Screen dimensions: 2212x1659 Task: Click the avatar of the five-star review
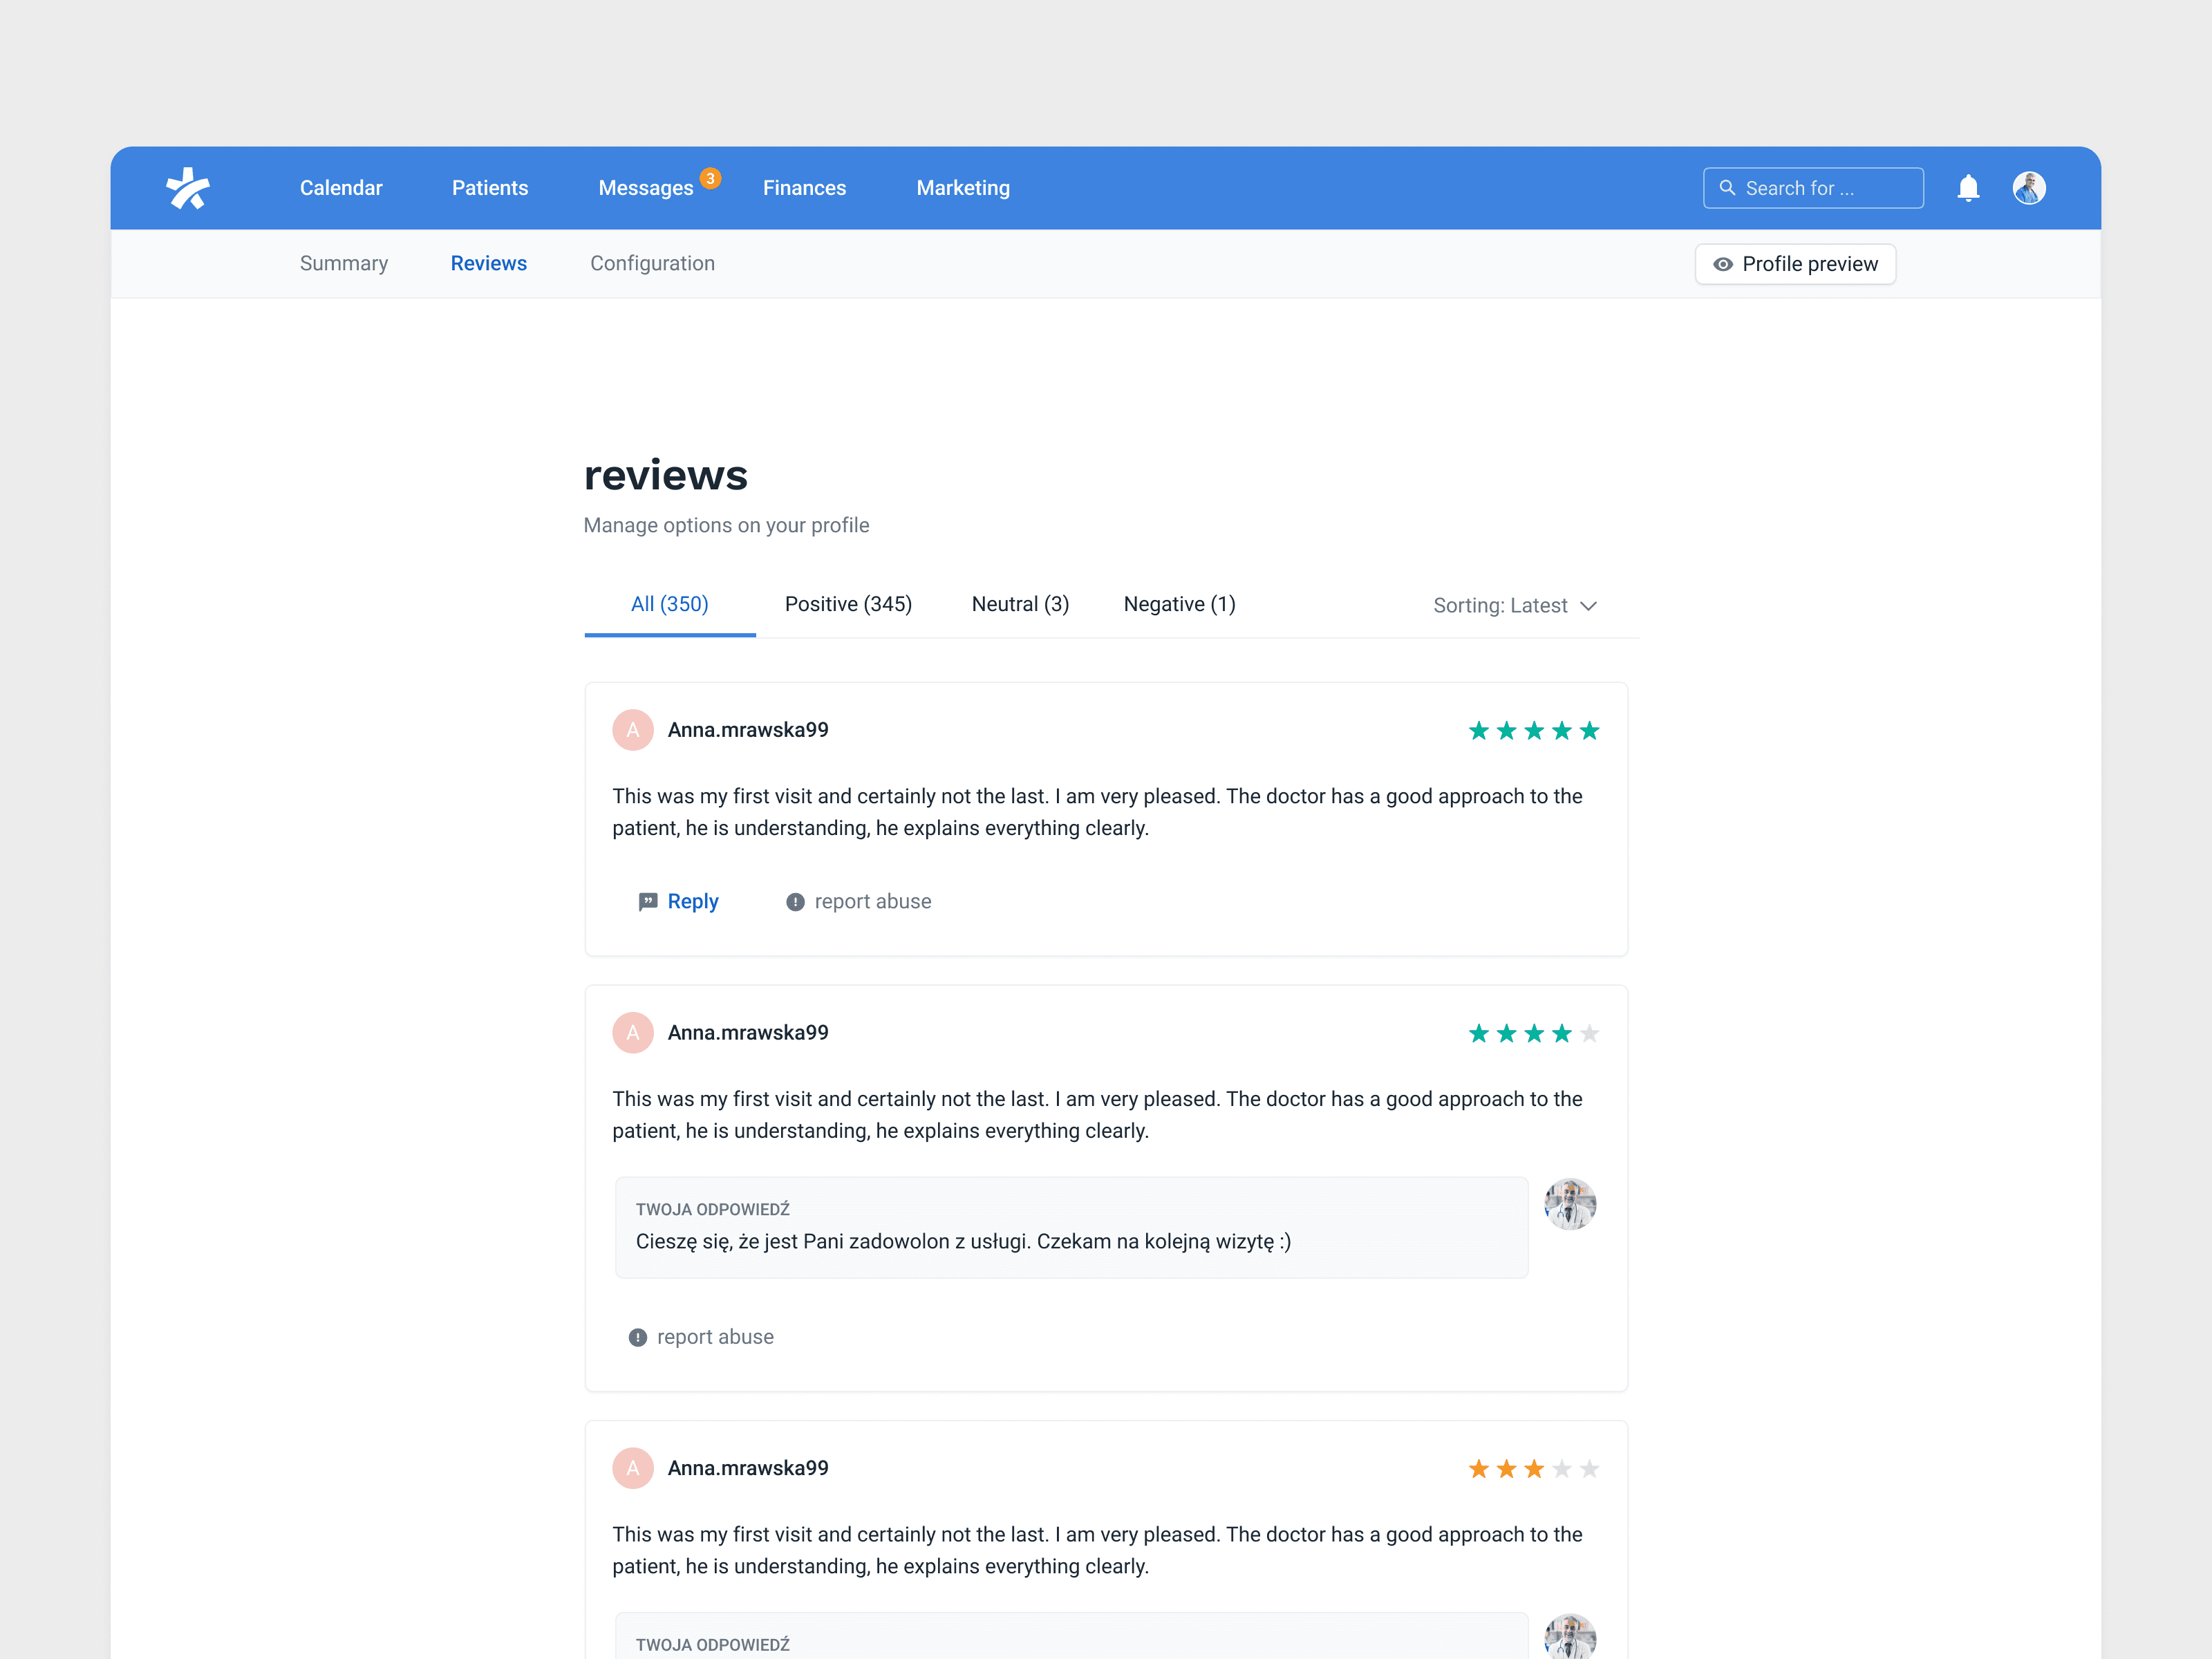[633, 730]
